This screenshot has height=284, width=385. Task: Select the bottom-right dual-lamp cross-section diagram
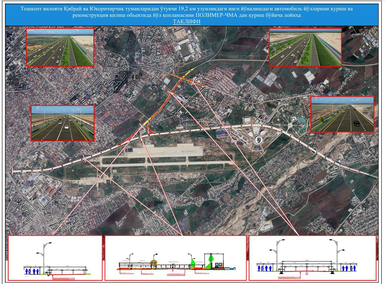pyautogui.click(x=312, y=257)
